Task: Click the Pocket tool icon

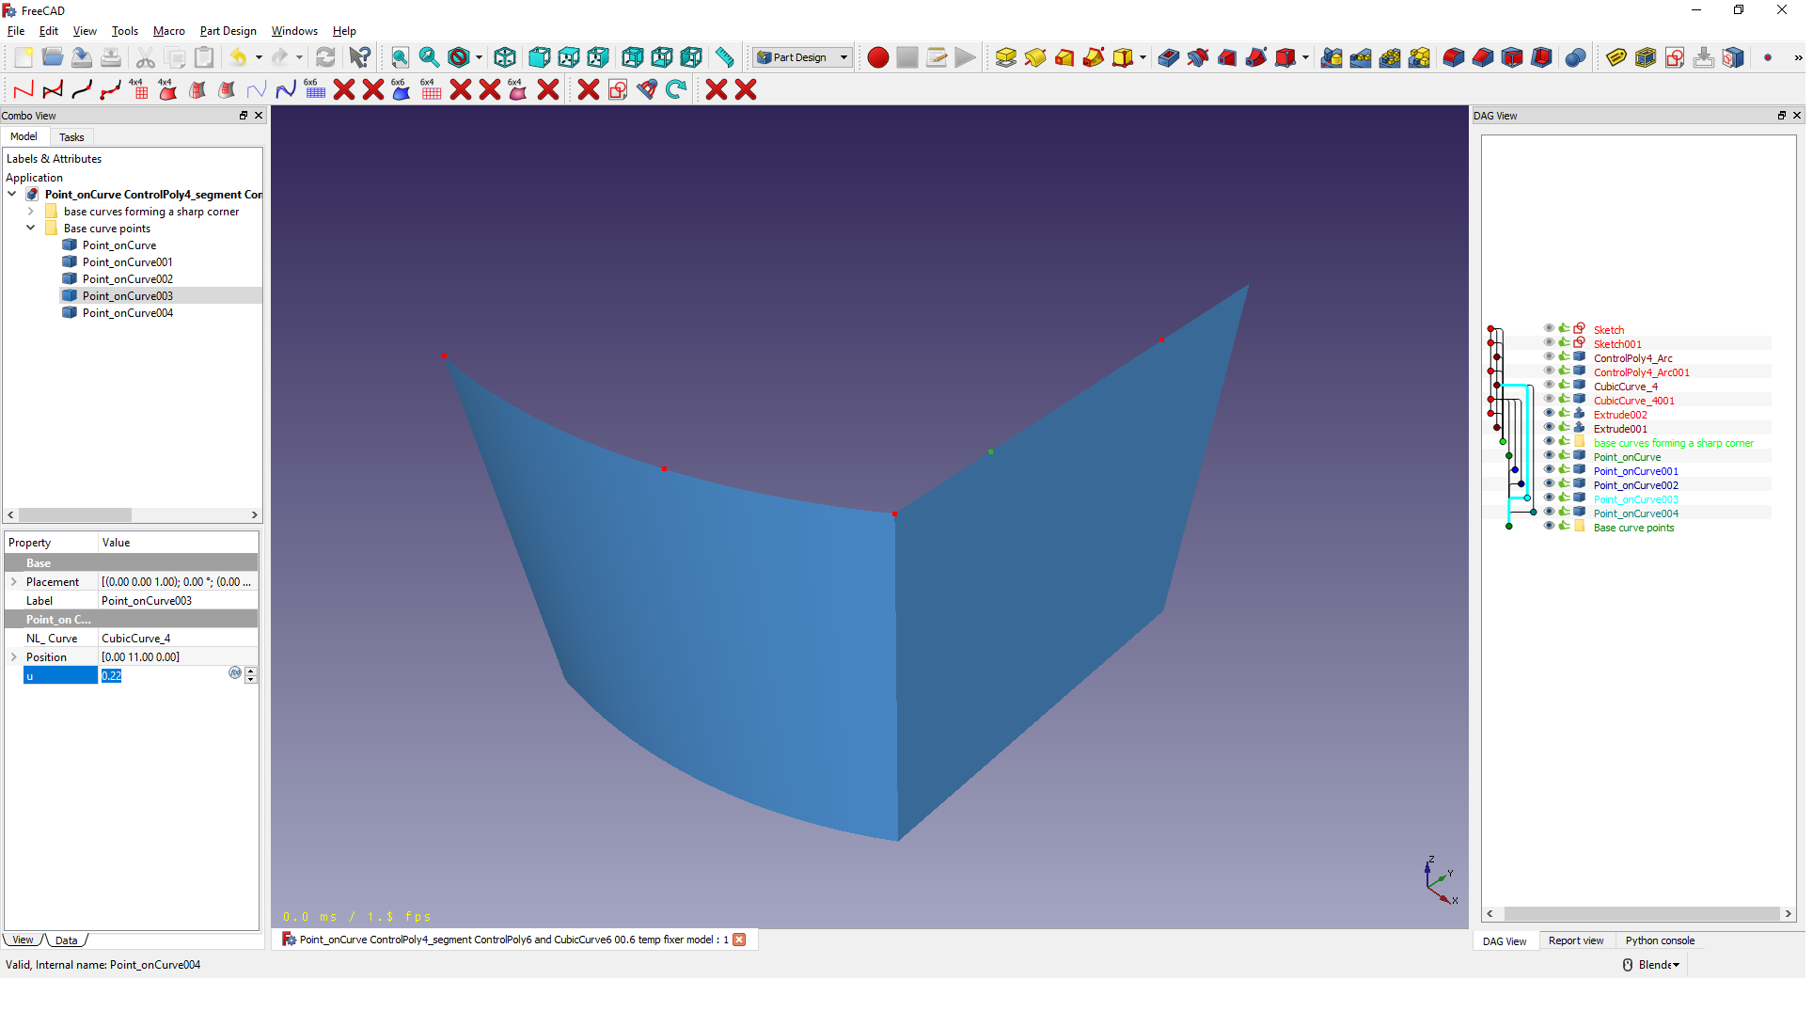Action: pos(1168,58)
